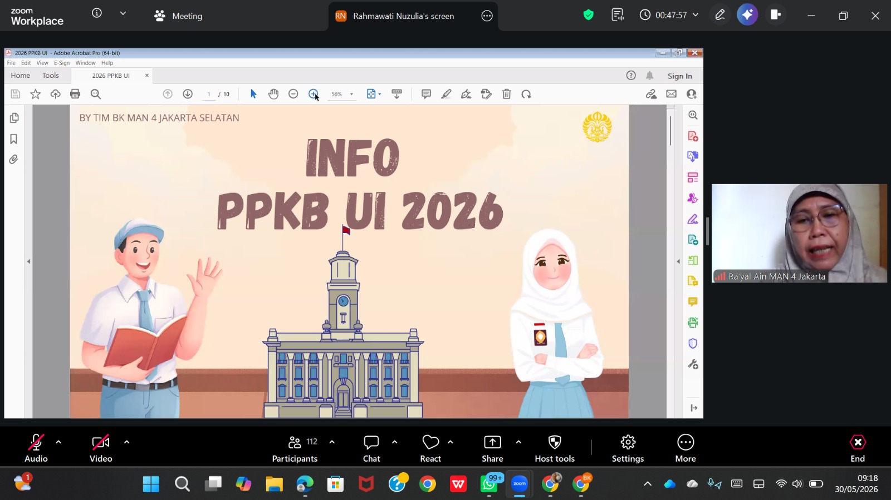Click End meeting button
Image resolution: width=891 pixels, height=500 pixels.
tap(858, 448)
